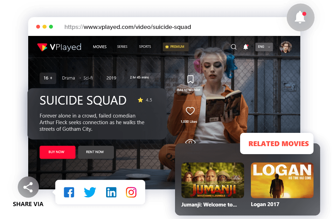Share the movie via LinkedIn icon
333x219 pixels.
111,192
